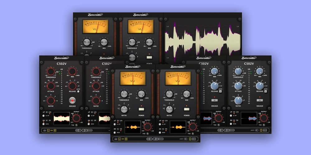The image size is (311, 155).
Task: Click the SC HPF switch on the far-left unit
Action: point(43,115)
